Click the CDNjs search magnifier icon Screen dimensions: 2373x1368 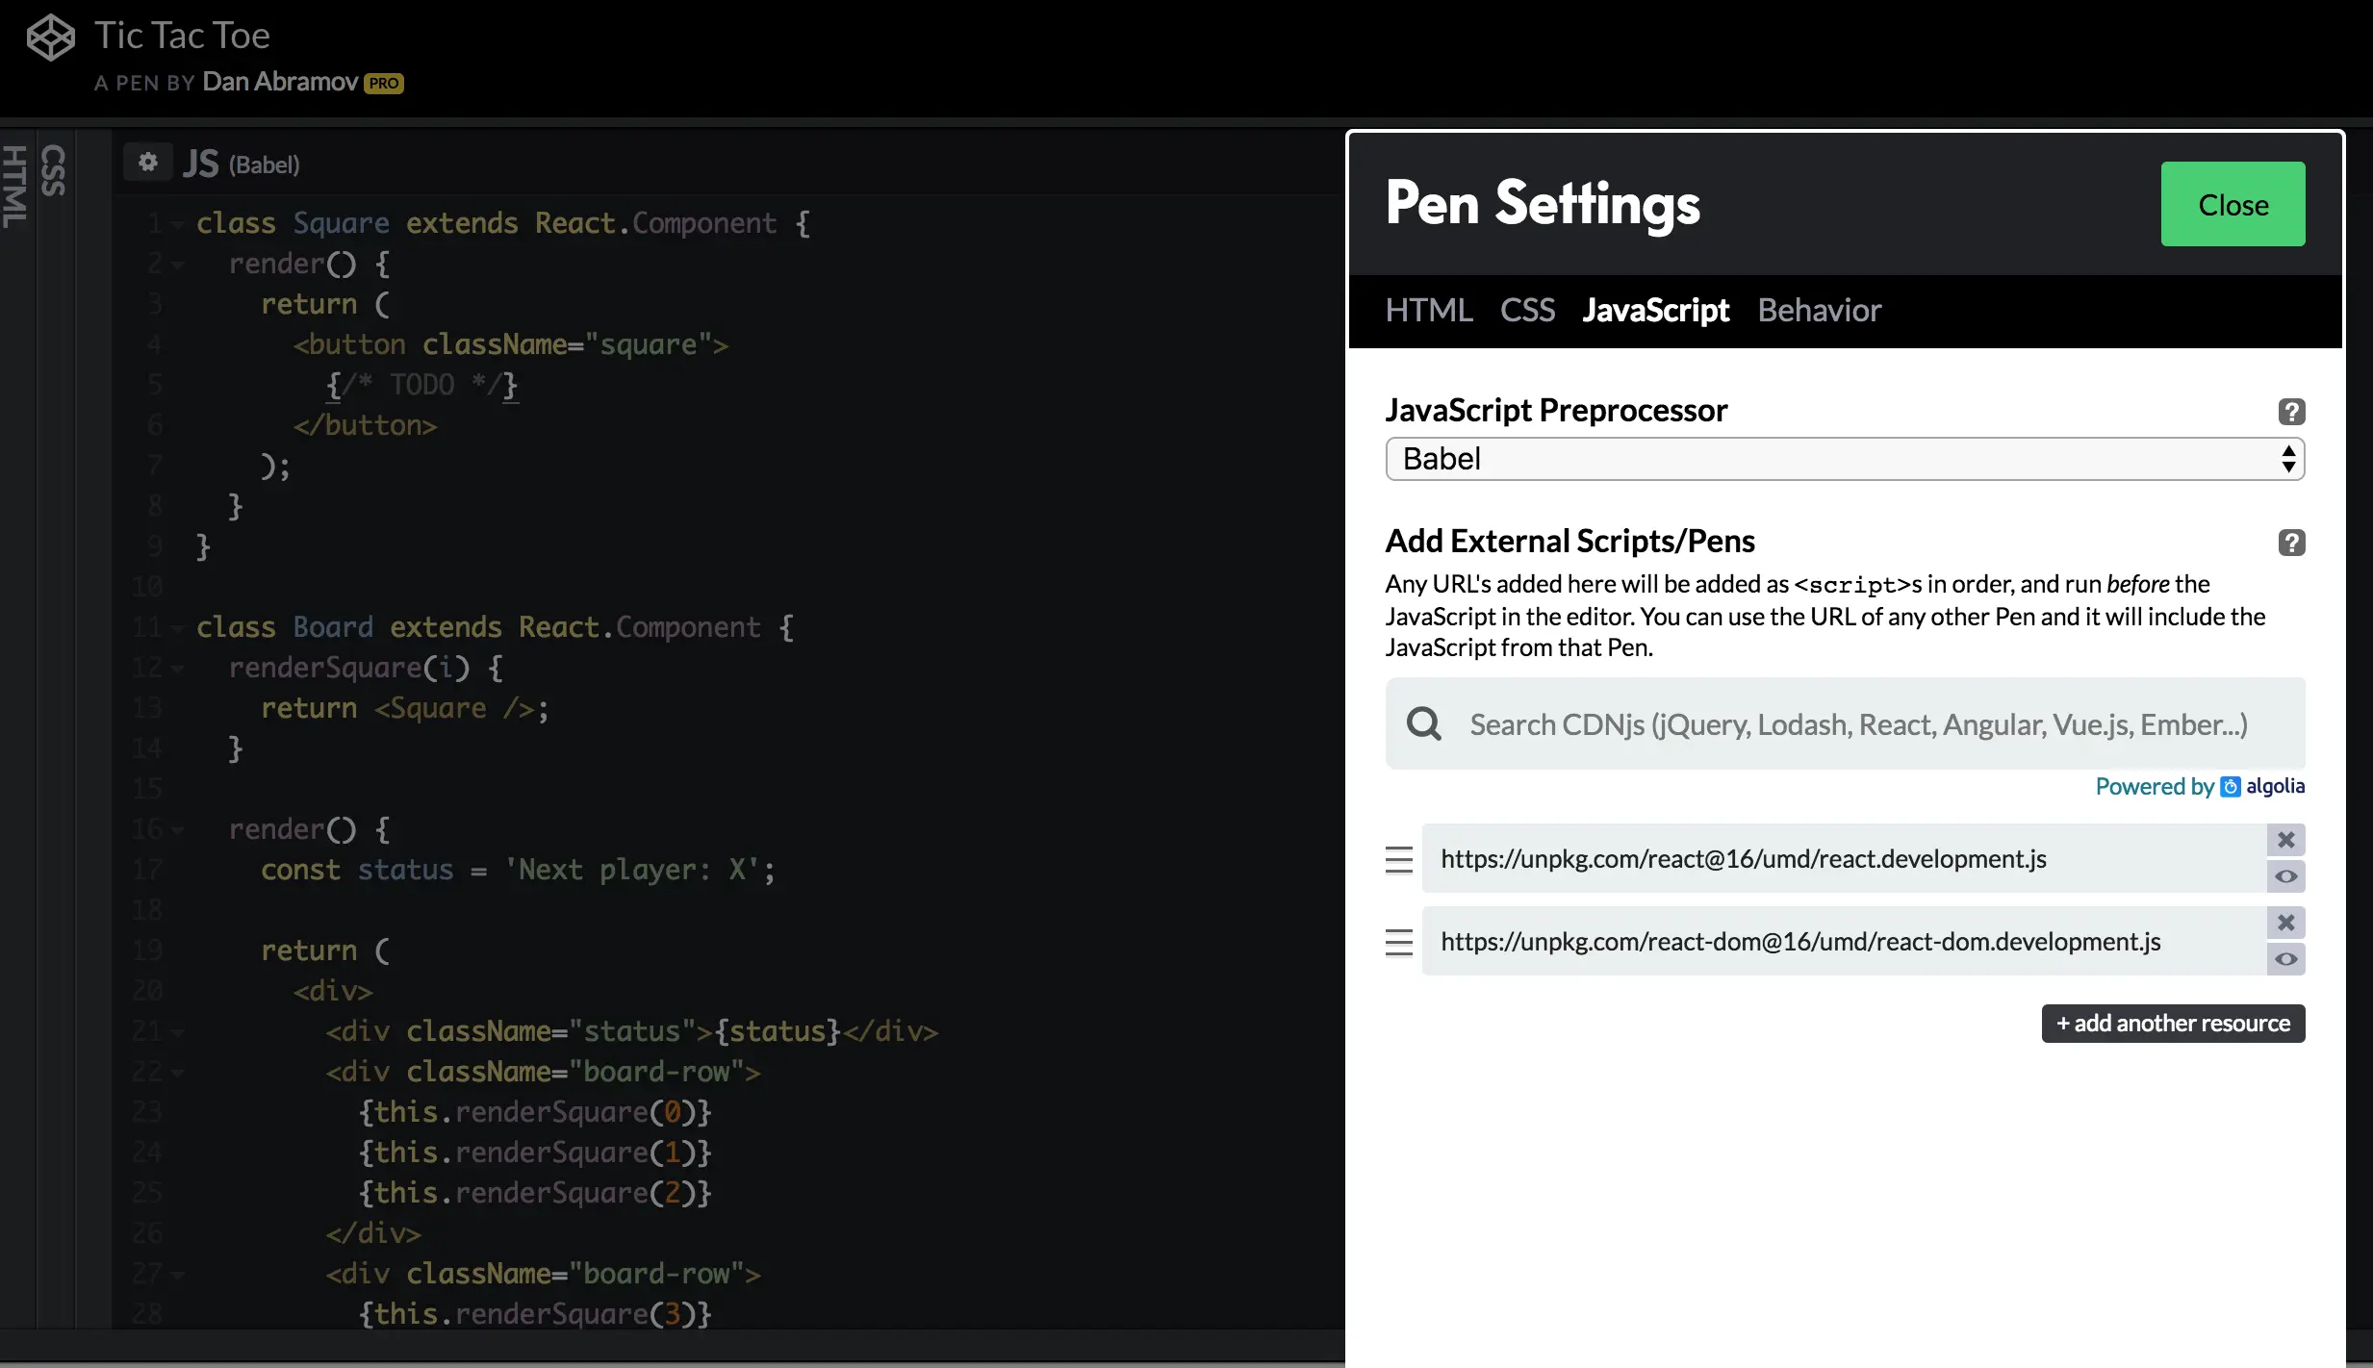[x=1423, y=723]
